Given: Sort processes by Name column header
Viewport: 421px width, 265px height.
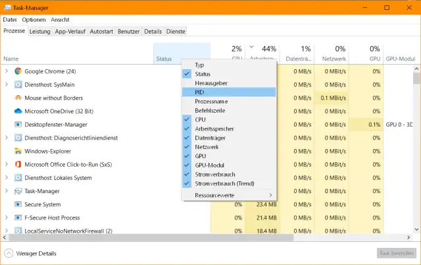Looking at the screenshot, I should (11, 59).
